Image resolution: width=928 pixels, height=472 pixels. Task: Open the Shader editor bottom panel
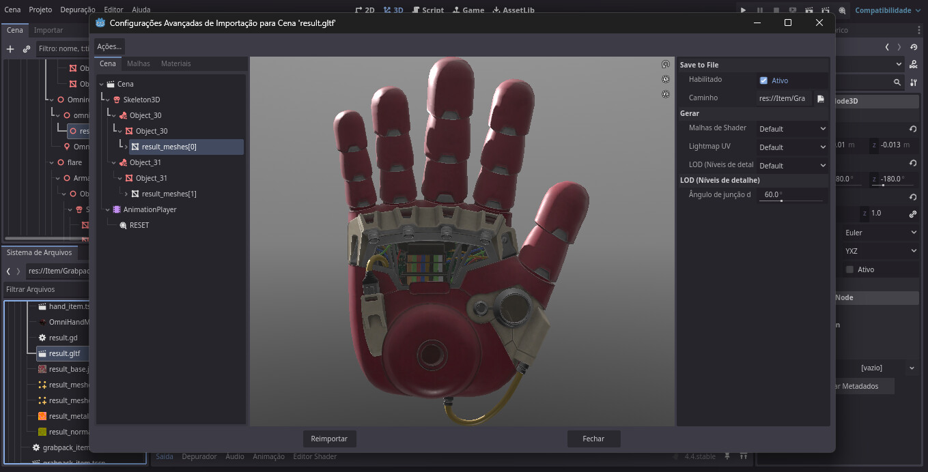315,456
